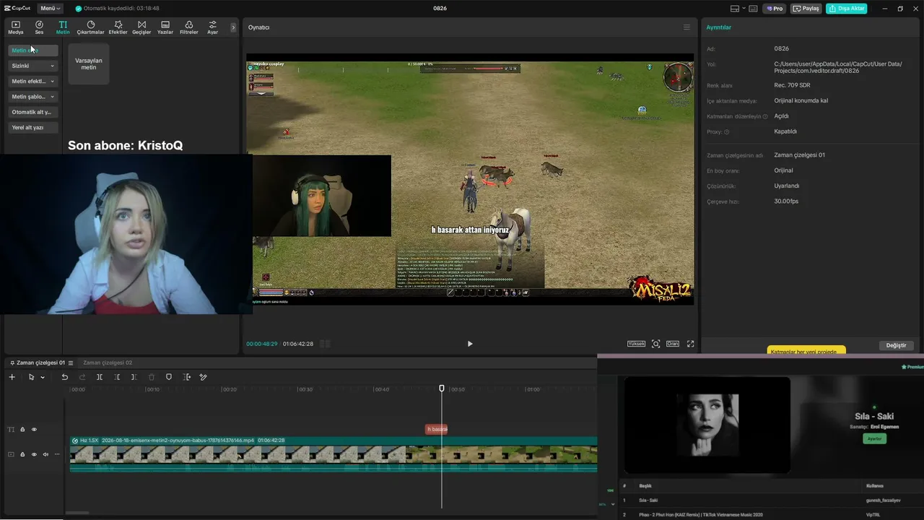Open the Efektler tab
924x520 pixels.
(x=118, y=27)
